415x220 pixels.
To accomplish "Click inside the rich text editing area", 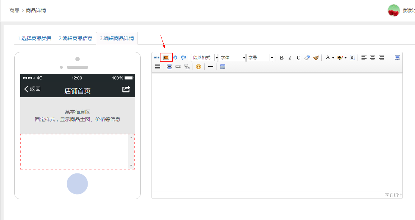I will point(277,131).
